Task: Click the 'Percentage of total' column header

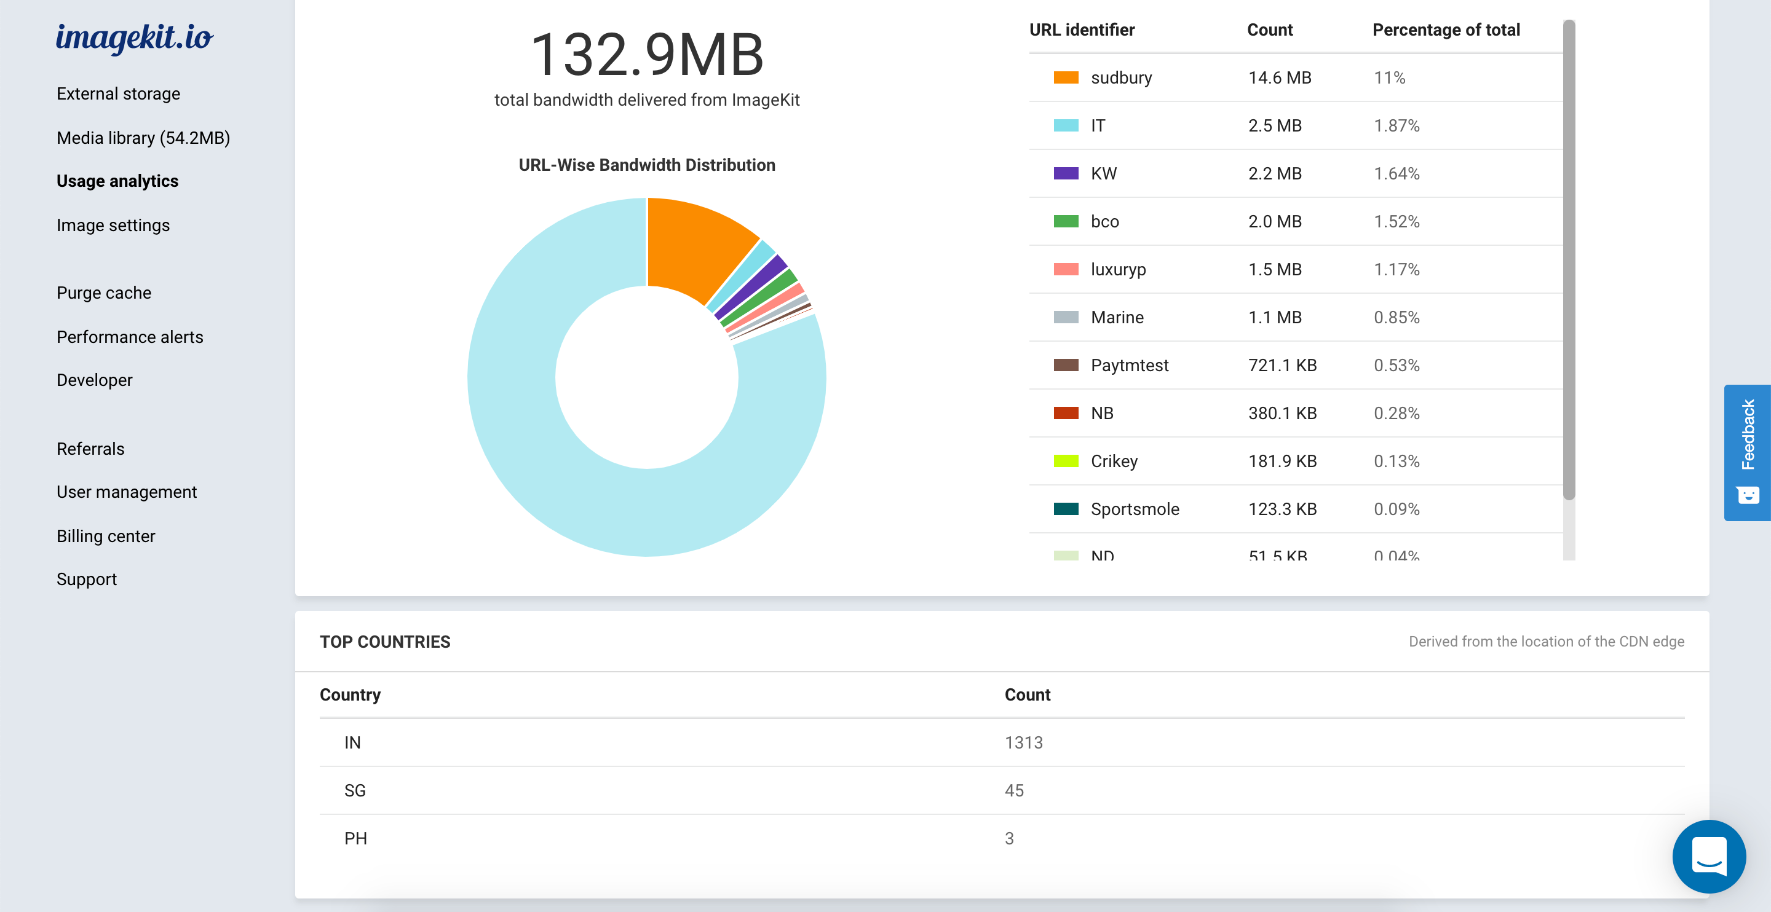Action: (x=1446, y=29)
